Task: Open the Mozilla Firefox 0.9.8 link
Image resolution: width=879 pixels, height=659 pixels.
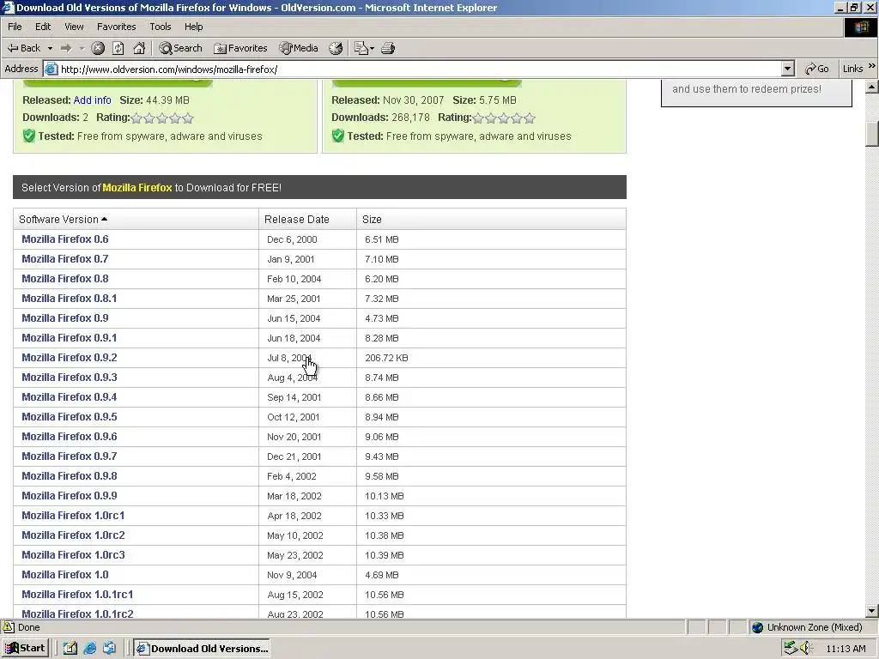Action: click(70, 475)
